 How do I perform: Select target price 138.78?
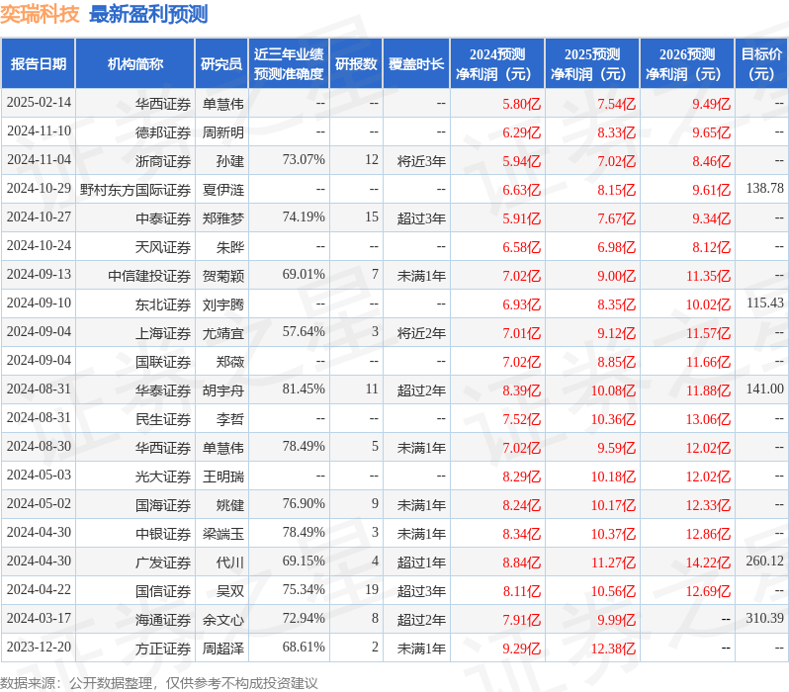(x=765, y=189)
